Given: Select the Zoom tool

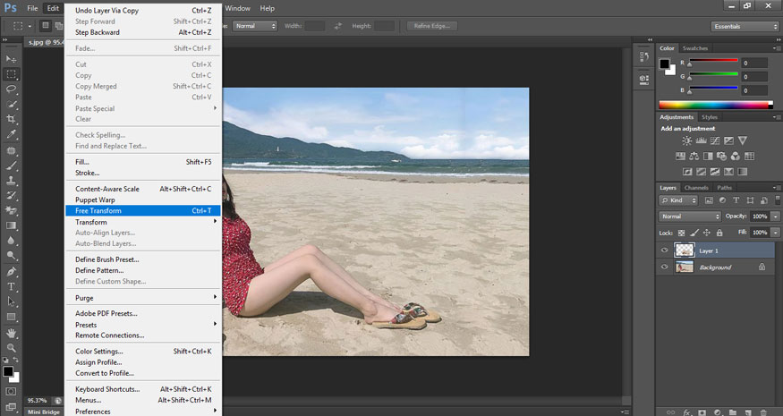Looking at the screenshot, I should tap(12, 347).
